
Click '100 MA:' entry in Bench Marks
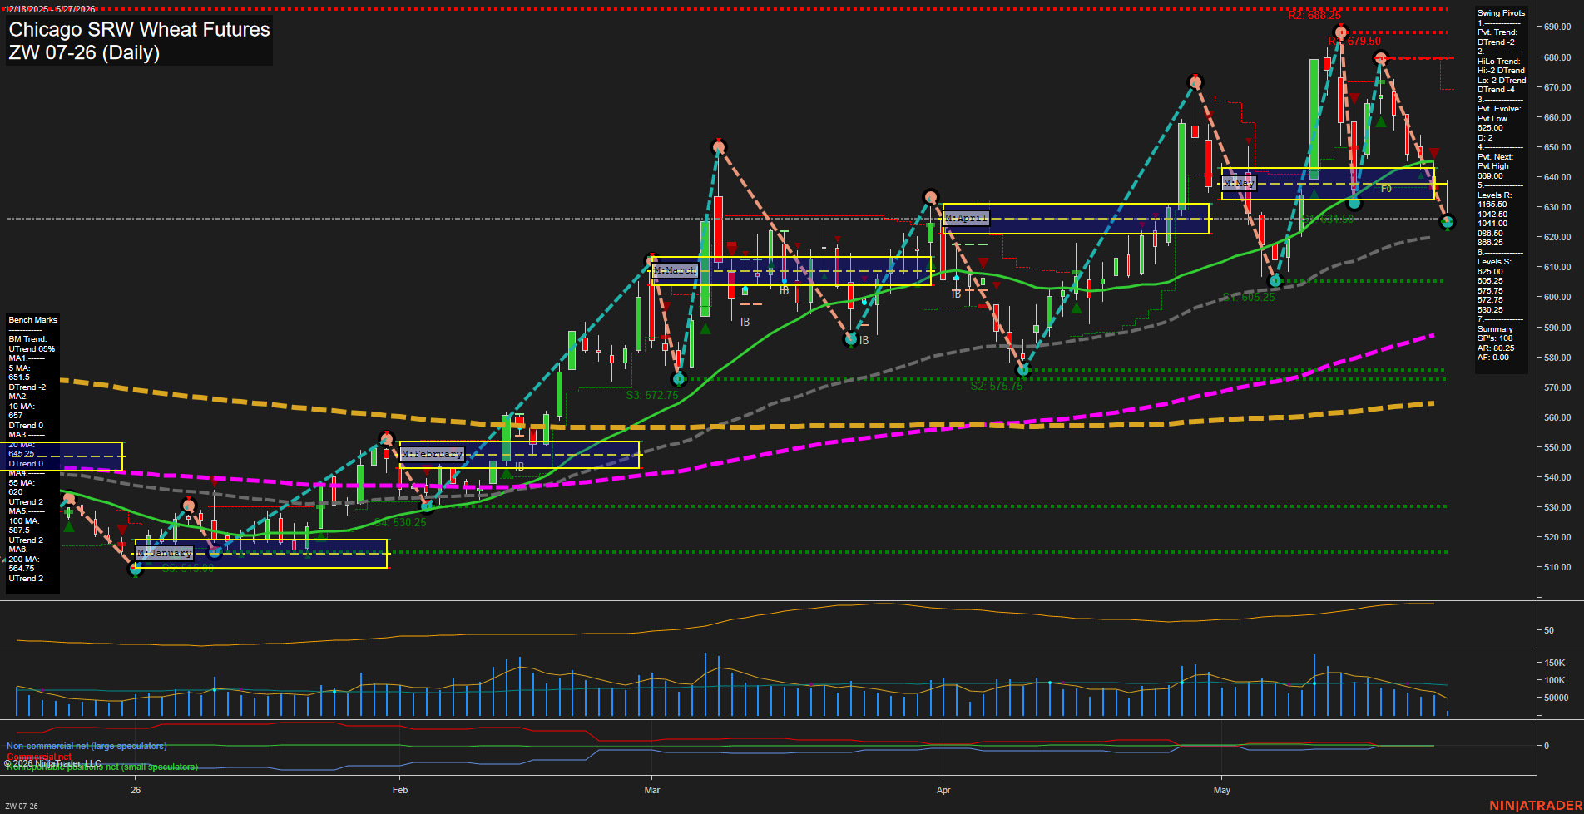(x=23, y=520)
